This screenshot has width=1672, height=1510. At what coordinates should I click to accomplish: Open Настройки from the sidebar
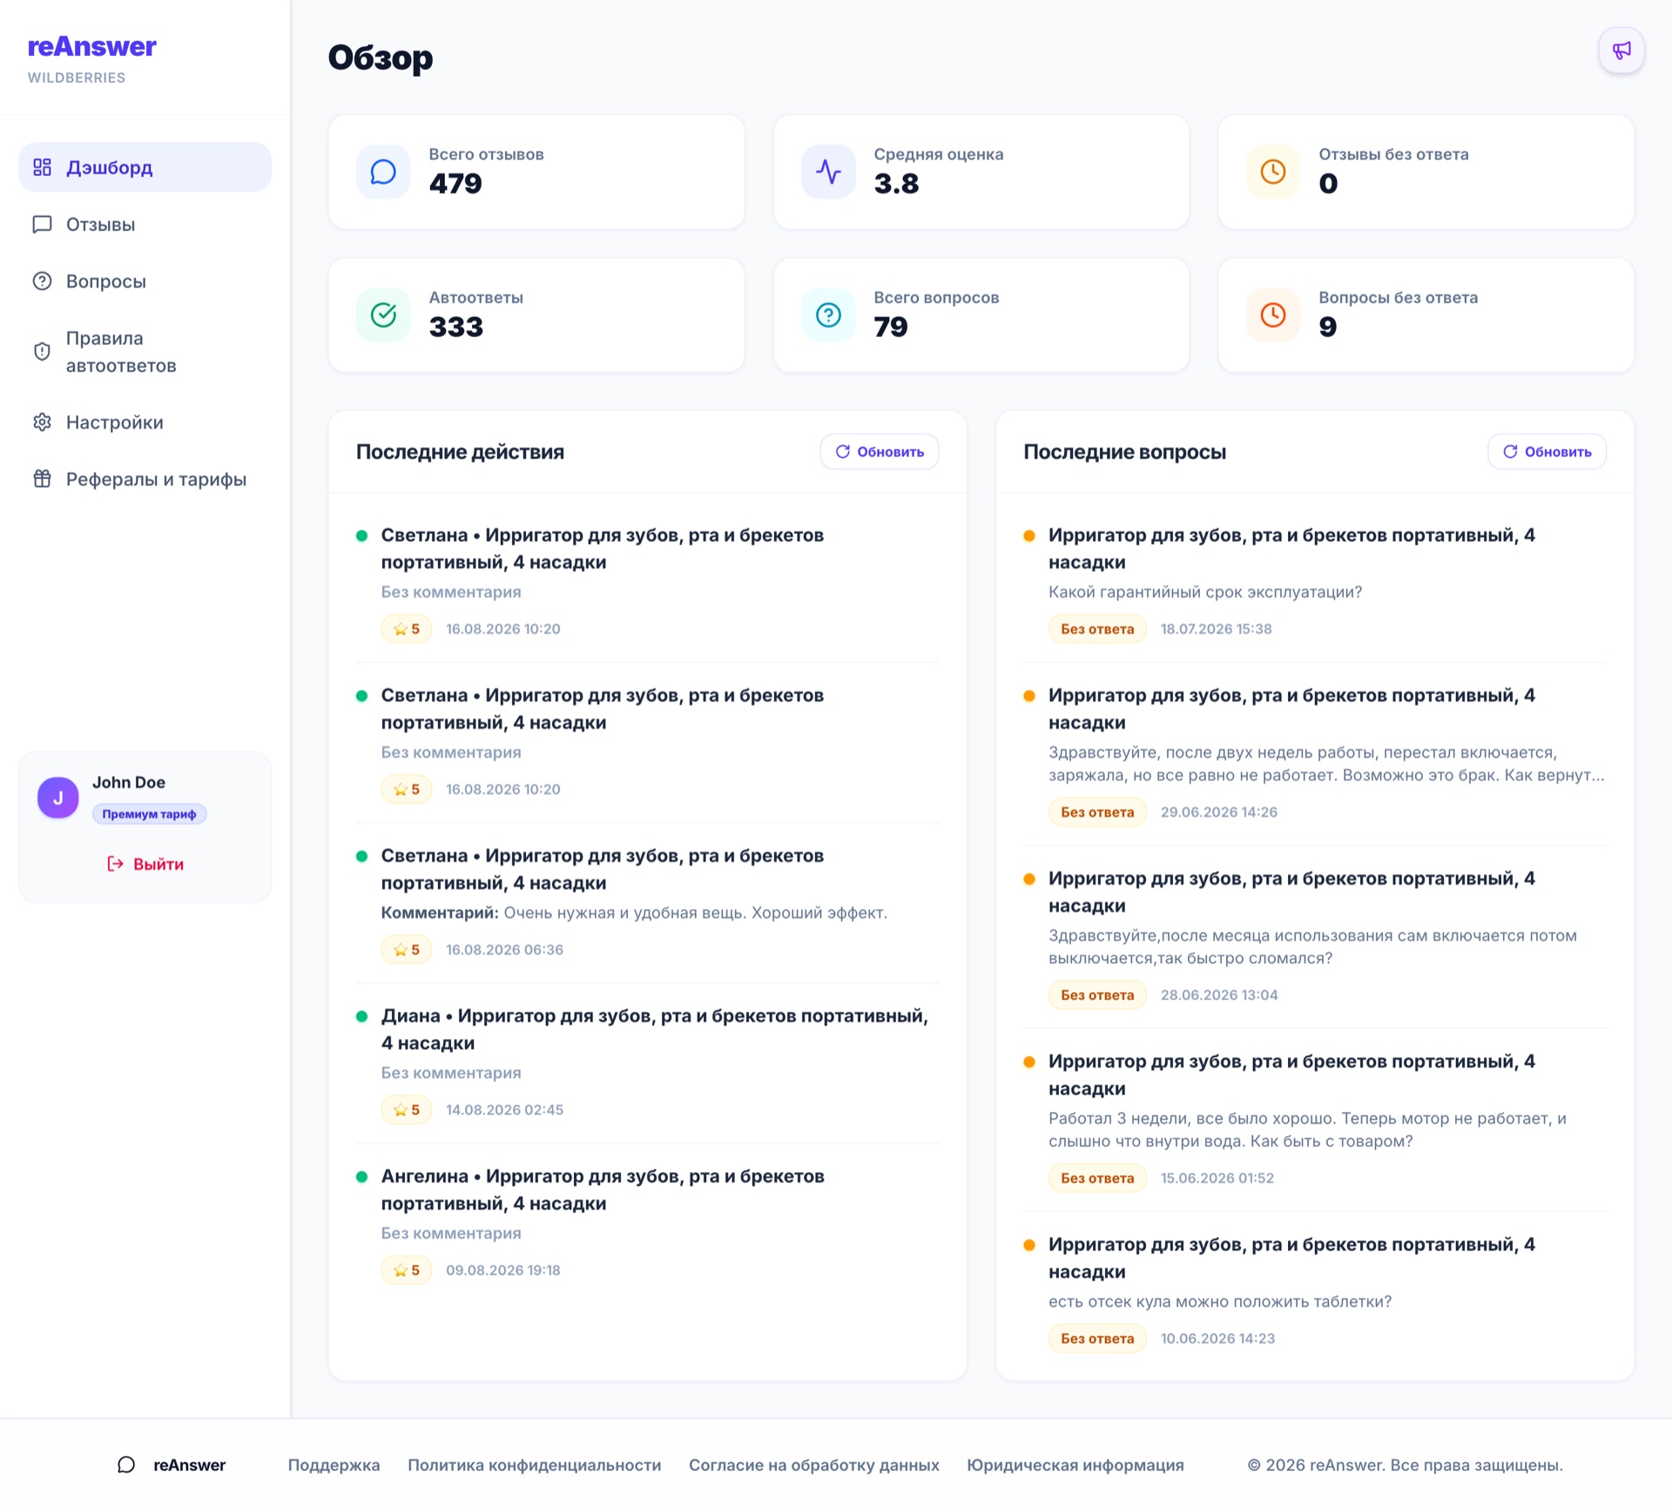tap(145, 422)
